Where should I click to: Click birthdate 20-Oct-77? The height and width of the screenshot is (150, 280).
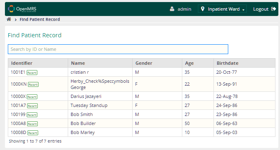pyautogui.click(x=227, y=72)
